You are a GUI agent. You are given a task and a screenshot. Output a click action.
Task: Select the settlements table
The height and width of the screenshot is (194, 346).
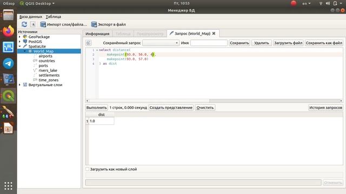[49, 75]
